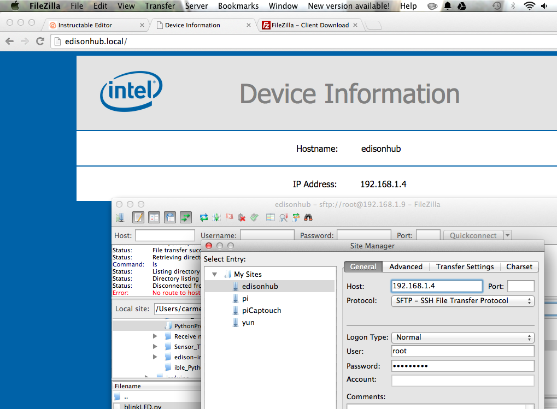557x409 pixels.
Task: Close the Instructable Editor tab
Action: (x=142, y=25)
